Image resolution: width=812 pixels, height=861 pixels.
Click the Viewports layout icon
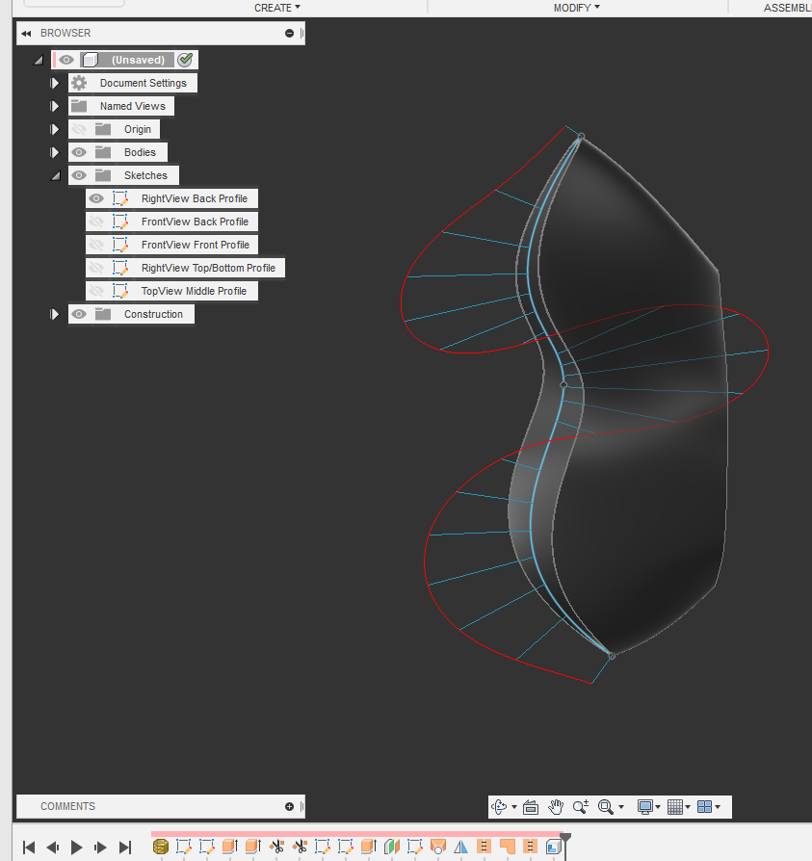point(704,807)
